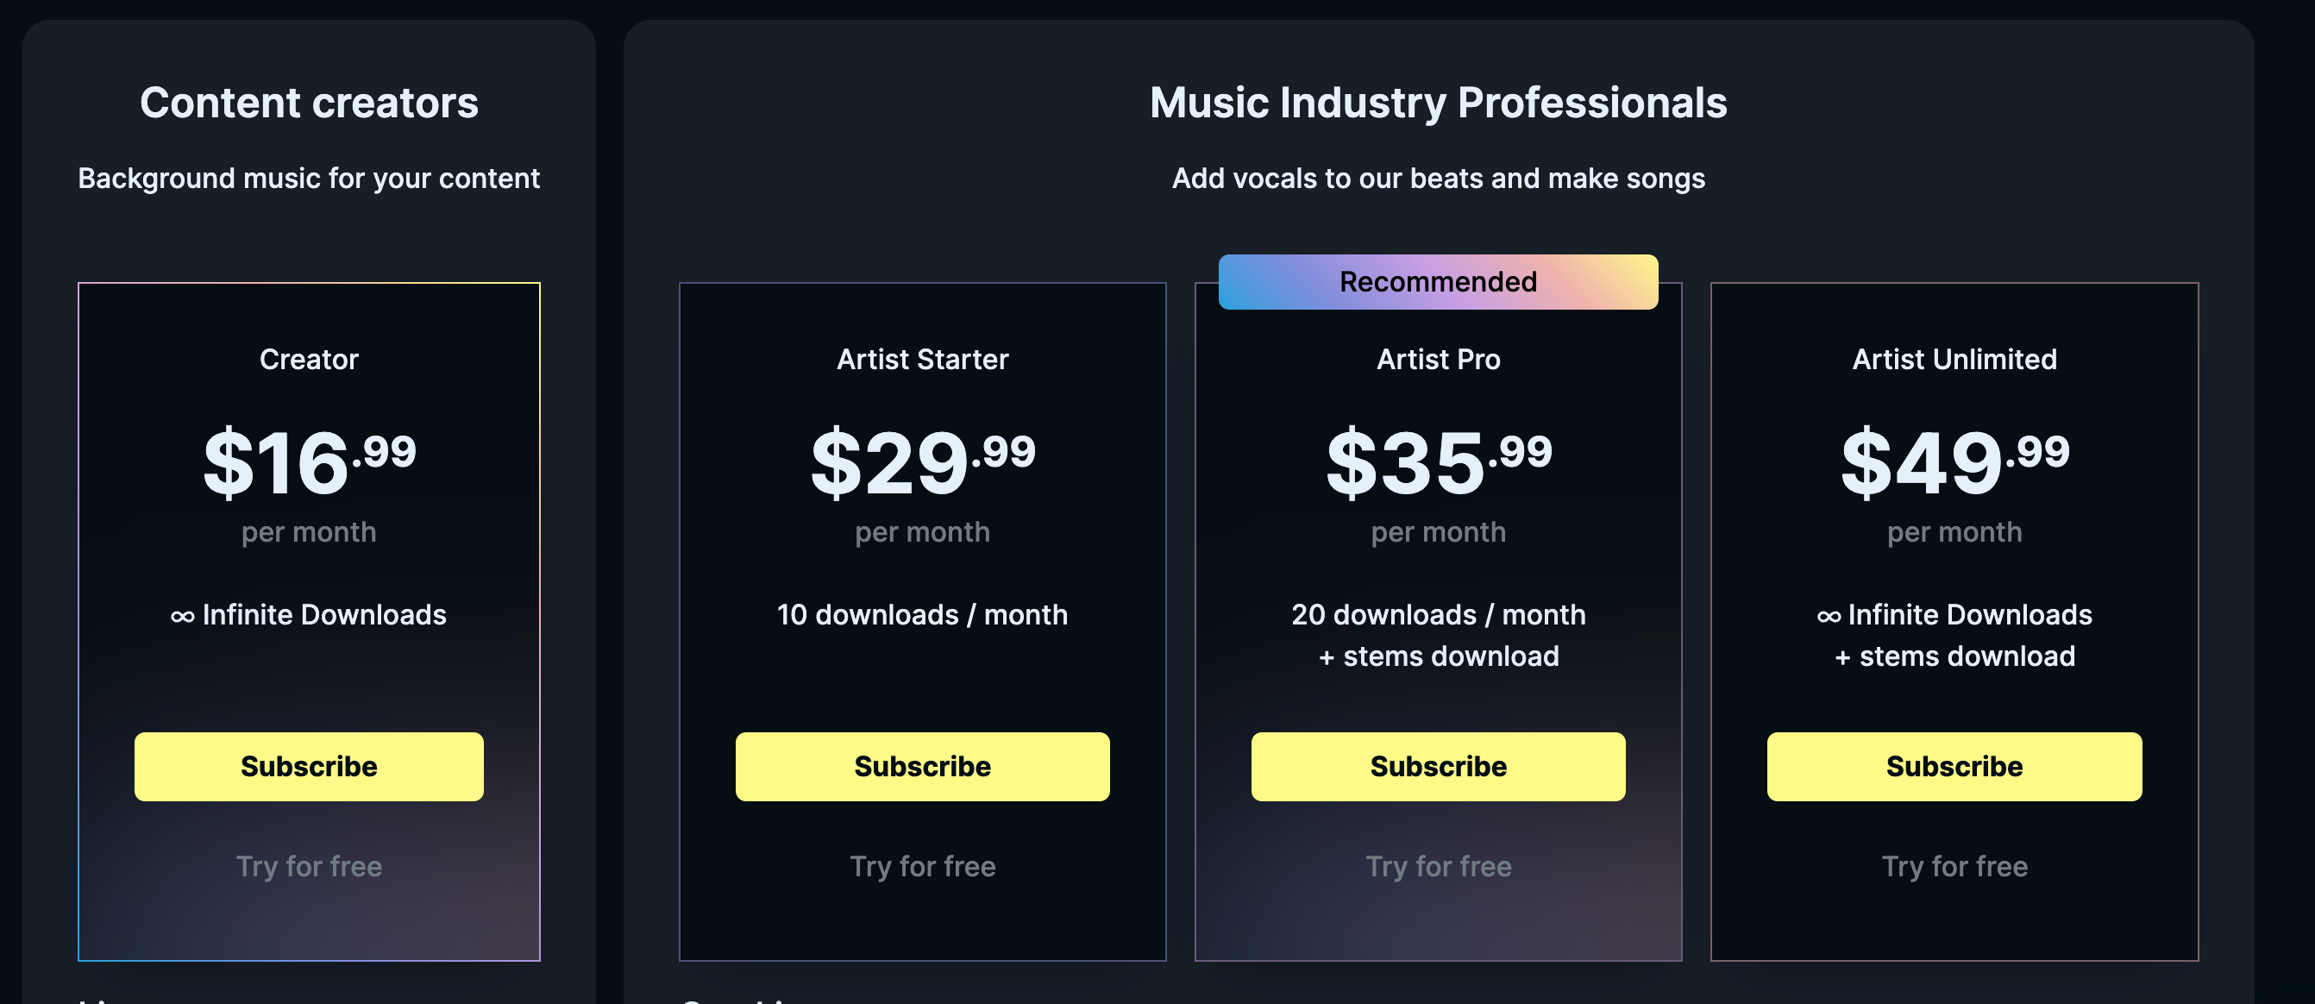Click the Recommended badge above Artist Pro
Screen dimensions: 2315x1004
tap(1438, 281)
